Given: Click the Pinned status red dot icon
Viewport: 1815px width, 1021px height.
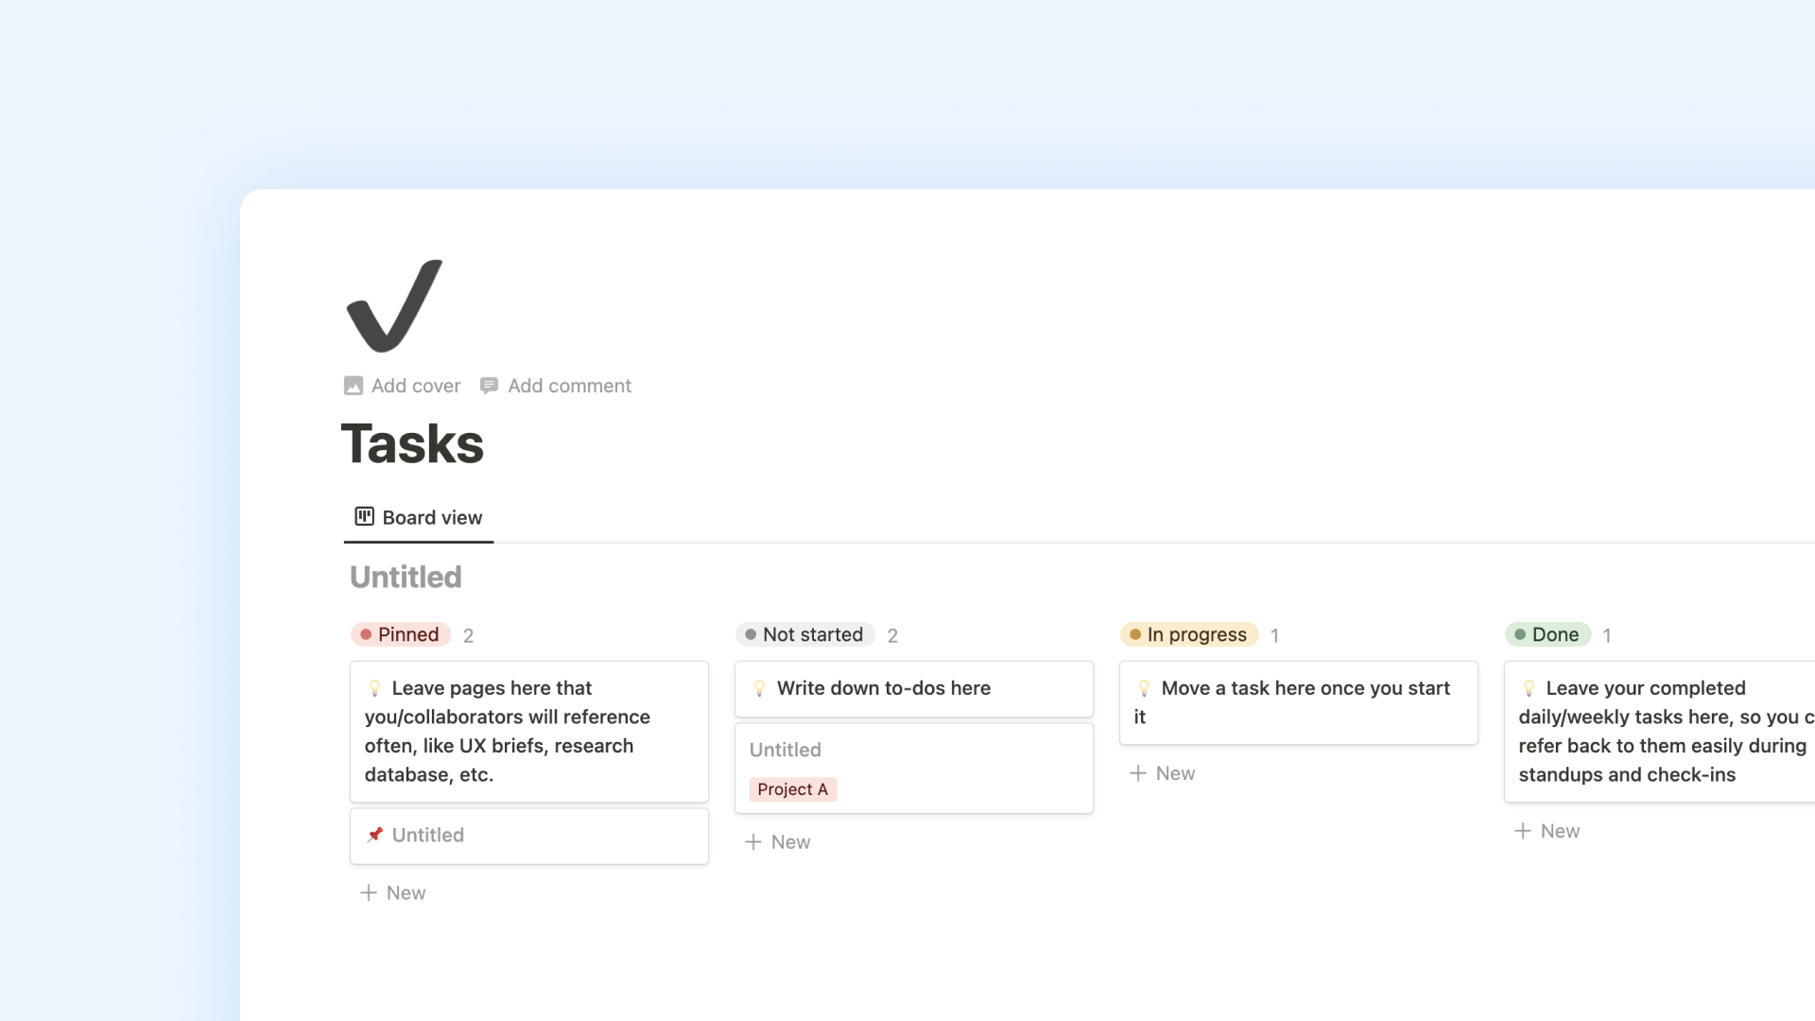Looking at the screenshot, I should (364, 634).
